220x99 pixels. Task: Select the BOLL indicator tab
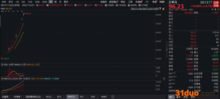click(x=49, y=97)
